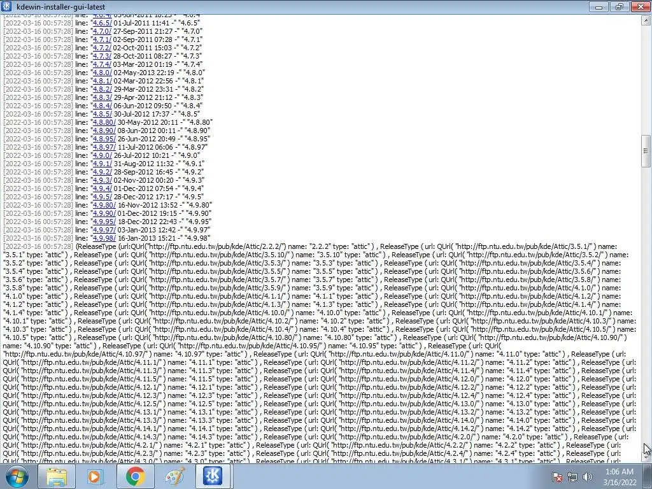652x489 pixels.
Task: Open the Paint app from the taskbar
Action: click(174, 476)
